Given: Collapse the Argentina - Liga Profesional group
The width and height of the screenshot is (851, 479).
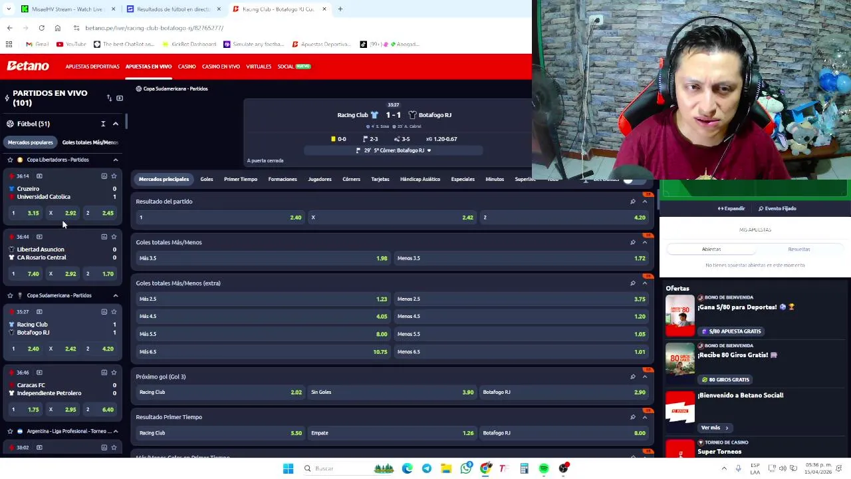Looking at the screenshot, I should [115, 431].
